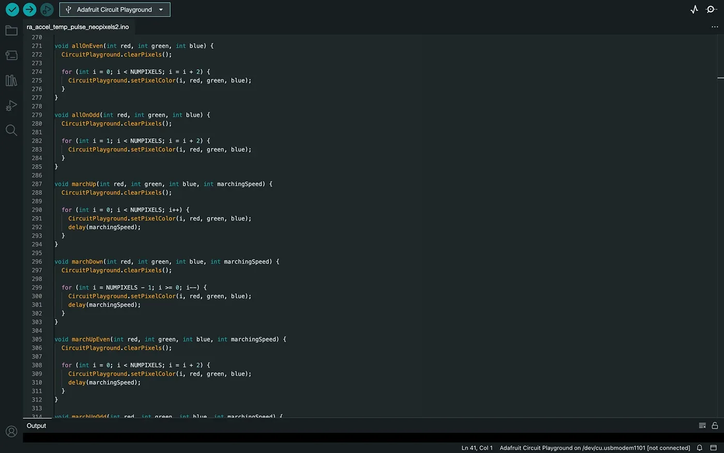Open the Sketchbook folder panel
The width and height of the screenshot is (724, 453).
[x=11, y=31]
